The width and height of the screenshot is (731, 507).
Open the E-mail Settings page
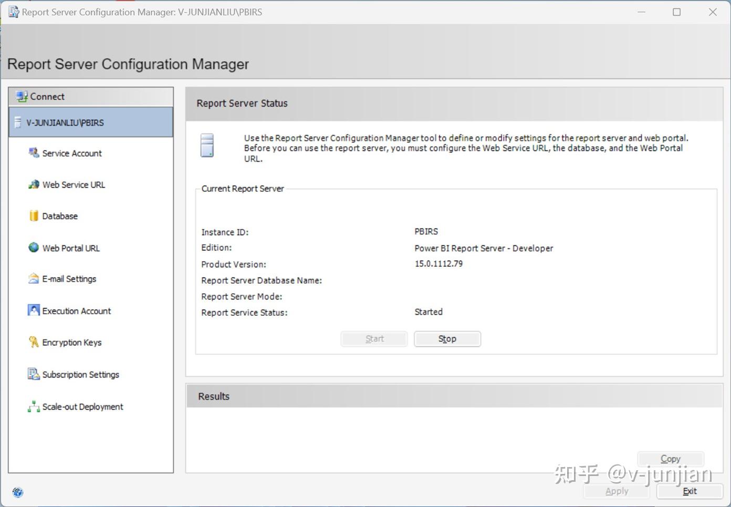click(x=69, y=278)
